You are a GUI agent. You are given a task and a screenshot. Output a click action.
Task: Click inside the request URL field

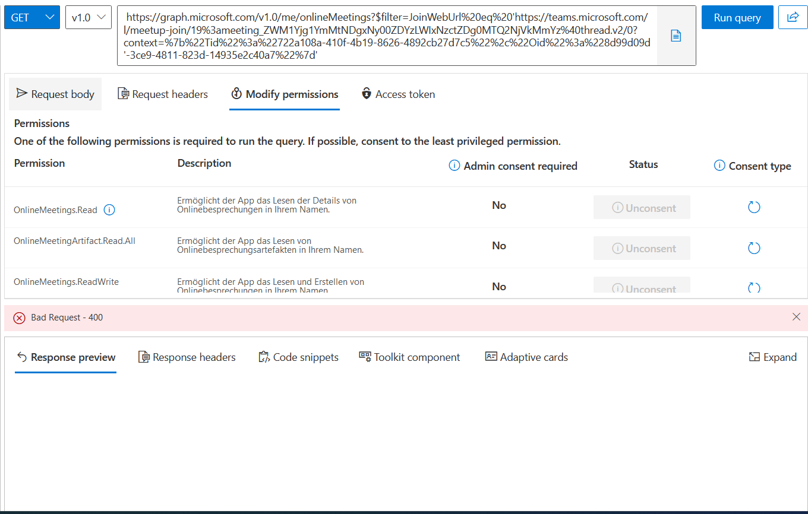tap(386, 35)
